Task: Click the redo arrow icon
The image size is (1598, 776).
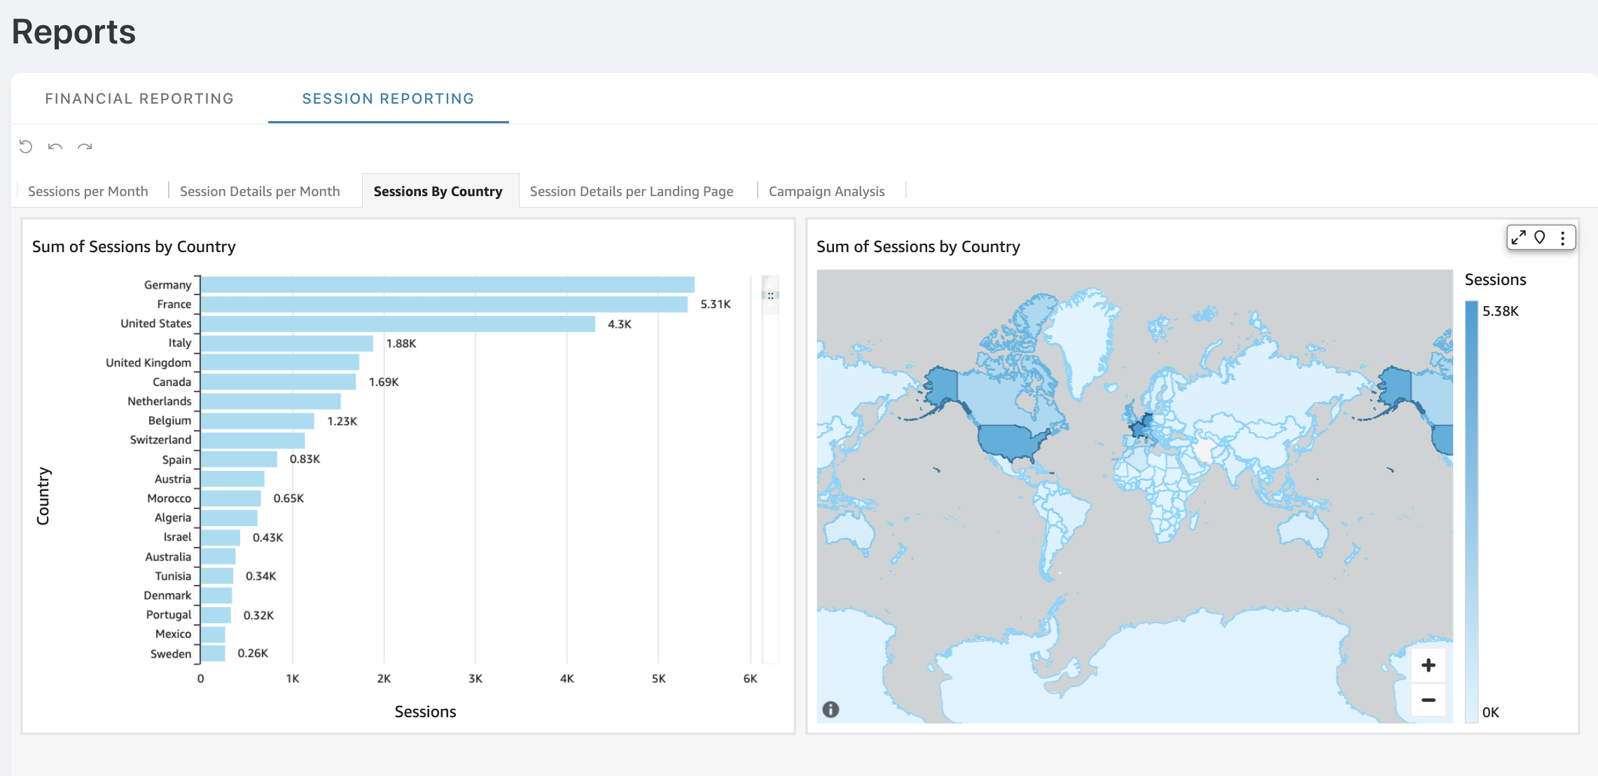Action: coord(85,146)
